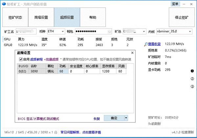Screen dimensions: 197x138
Task: Click the 确定 button
Action: click(x=114, y=118)
